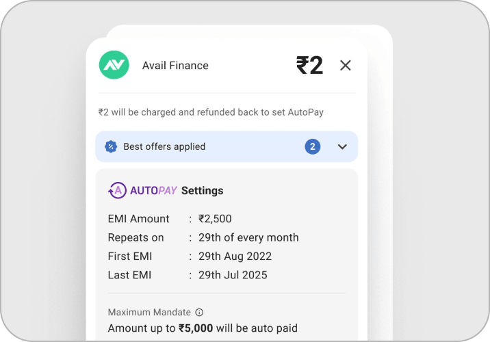The height and width of the screenshot is (342, 490).
Task: Click the Best offers applied text
Action: [164, 146]
